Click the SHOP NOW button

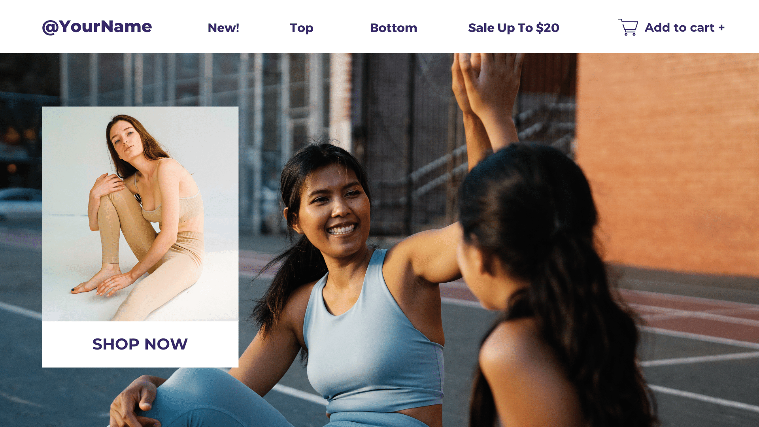140,344
